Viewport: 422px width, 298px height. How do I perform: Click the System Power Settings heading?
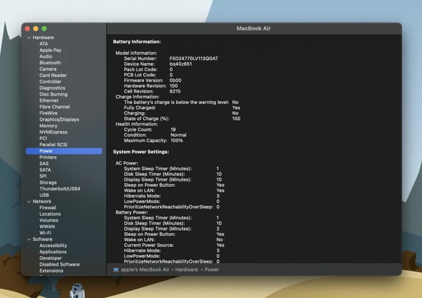[x=141, y=152]
